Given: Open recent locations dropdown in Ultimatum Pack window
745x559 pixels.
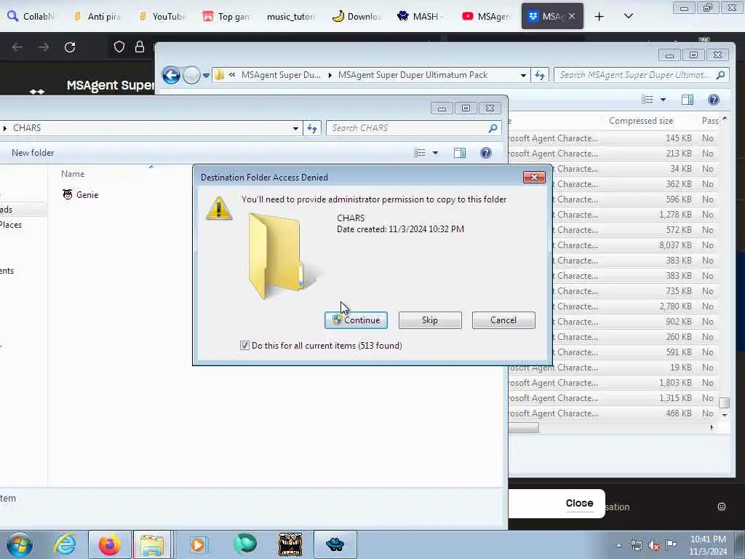Looking at the screenshot, I should pyautogui.click(x=206, y=75).
